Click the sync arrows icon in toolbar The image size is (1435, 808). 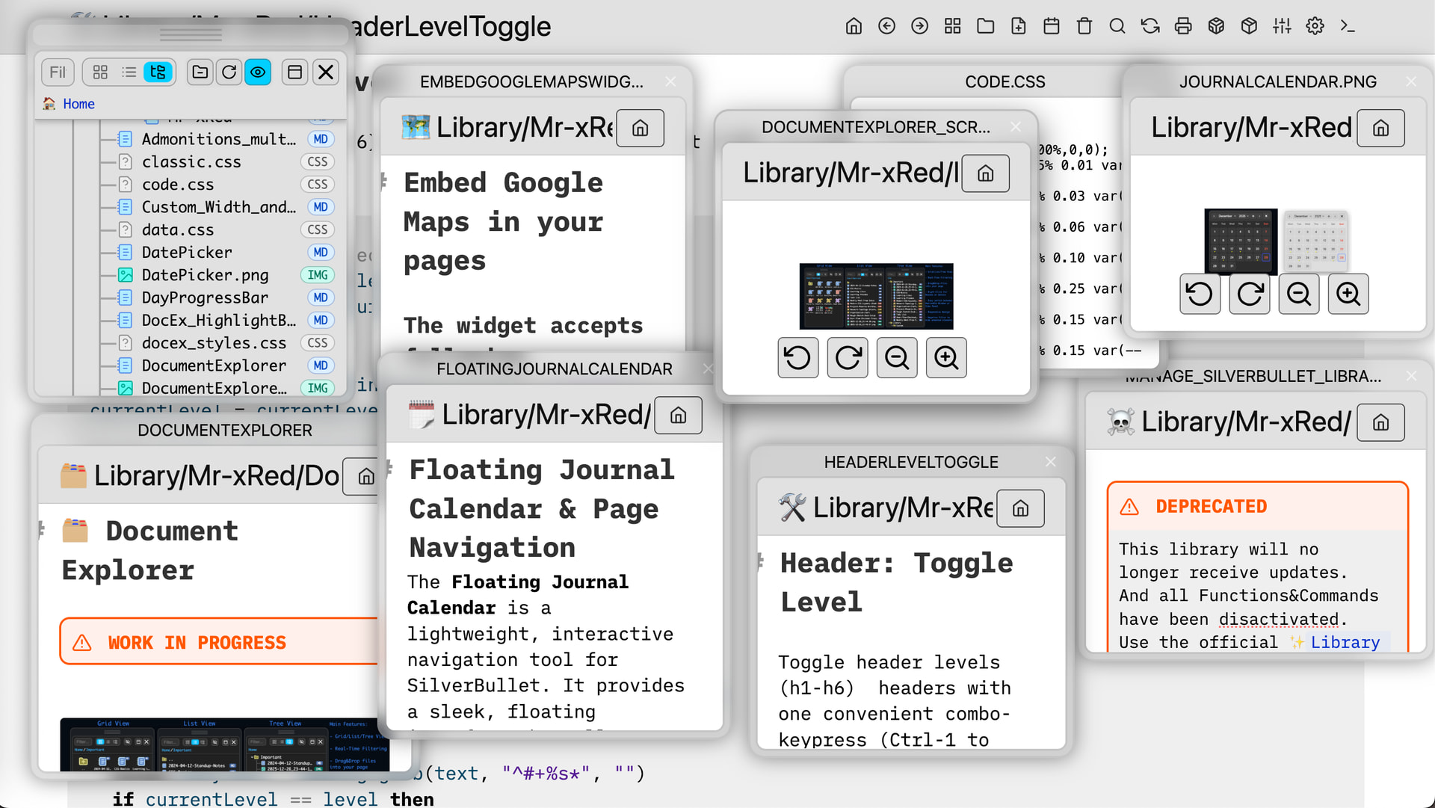(1150, 27)
